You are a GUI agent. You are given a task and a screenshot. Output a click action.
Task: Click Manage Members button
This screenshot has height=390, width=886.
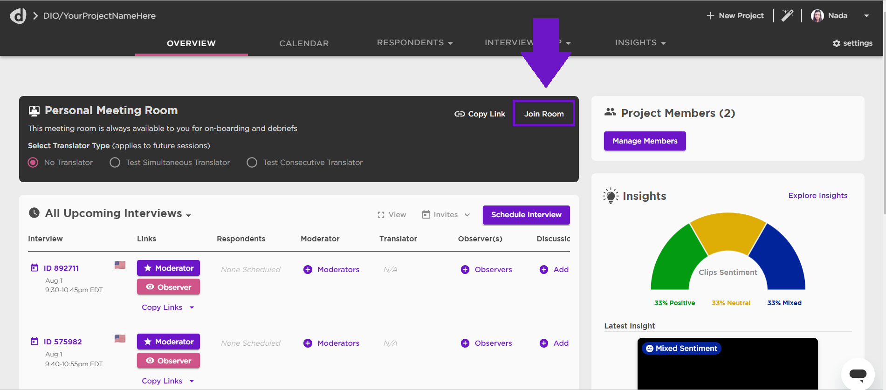[x=645, y=141]
